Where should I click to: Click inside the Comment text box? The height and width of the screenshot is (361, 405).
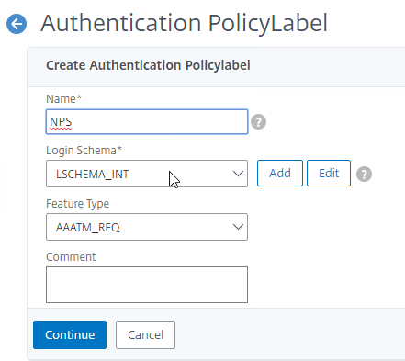147,285
